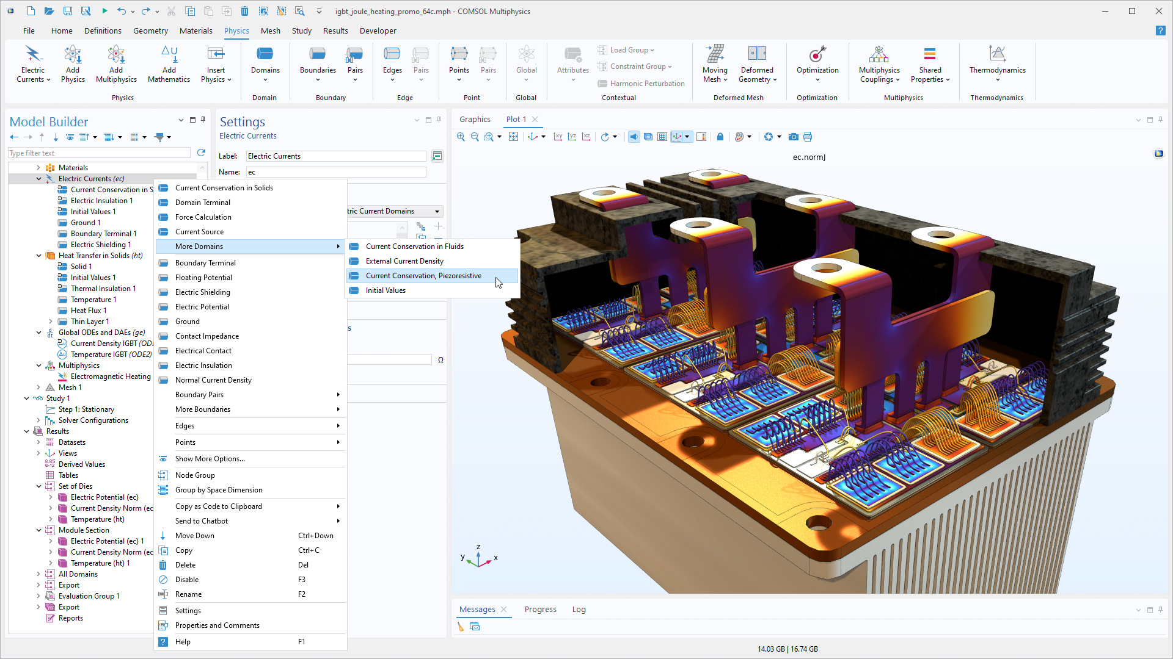Image resolution: width=1173 pixels, height=659 pixels.
Task: Click the Insert Physics icon
Action: pos(216,63)
